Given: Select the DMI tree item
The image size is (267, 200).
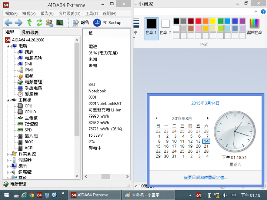Looking at the screenshot, I should click(28, 64).
